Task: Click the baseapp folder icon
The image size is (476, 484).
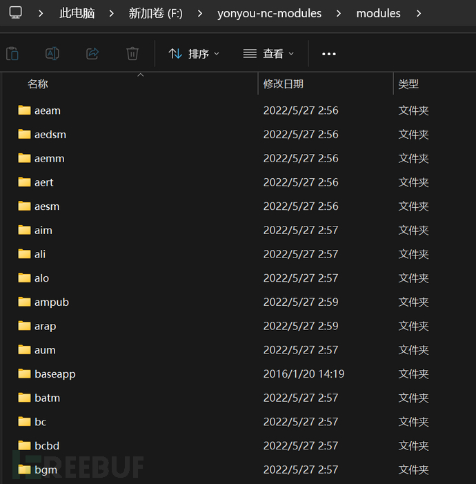Action: tap(25, 374)
